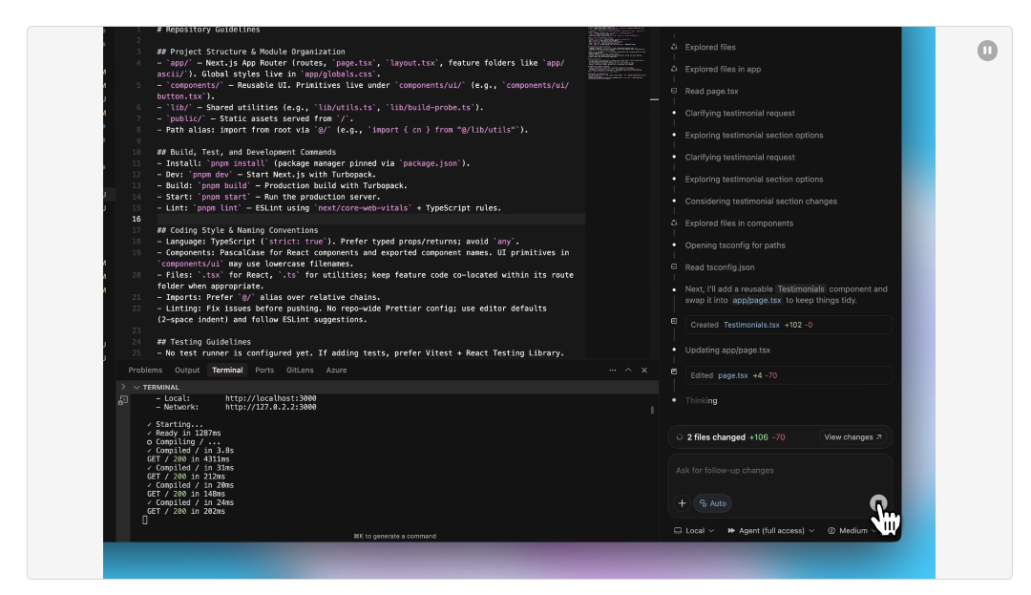The image size is (1031, 595).
Task: Open the GitLens panel tab
Action: (x=300, y=371)
